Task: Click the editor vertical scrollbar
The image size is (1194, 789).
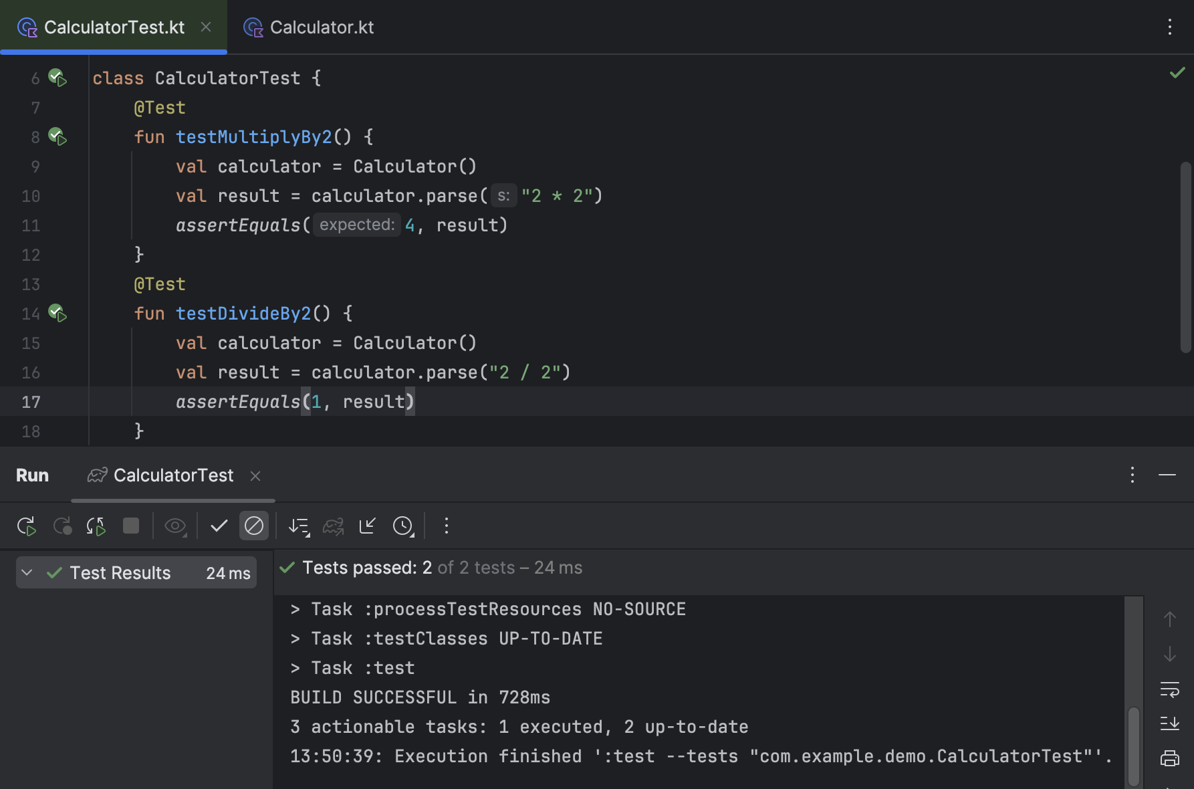Action: tap(1185, 257)
